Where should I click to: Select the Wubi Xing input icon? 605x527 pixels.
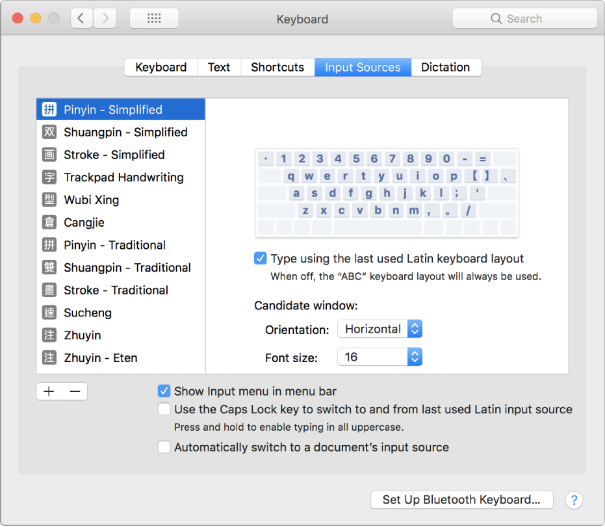click(x=49, y=200)
